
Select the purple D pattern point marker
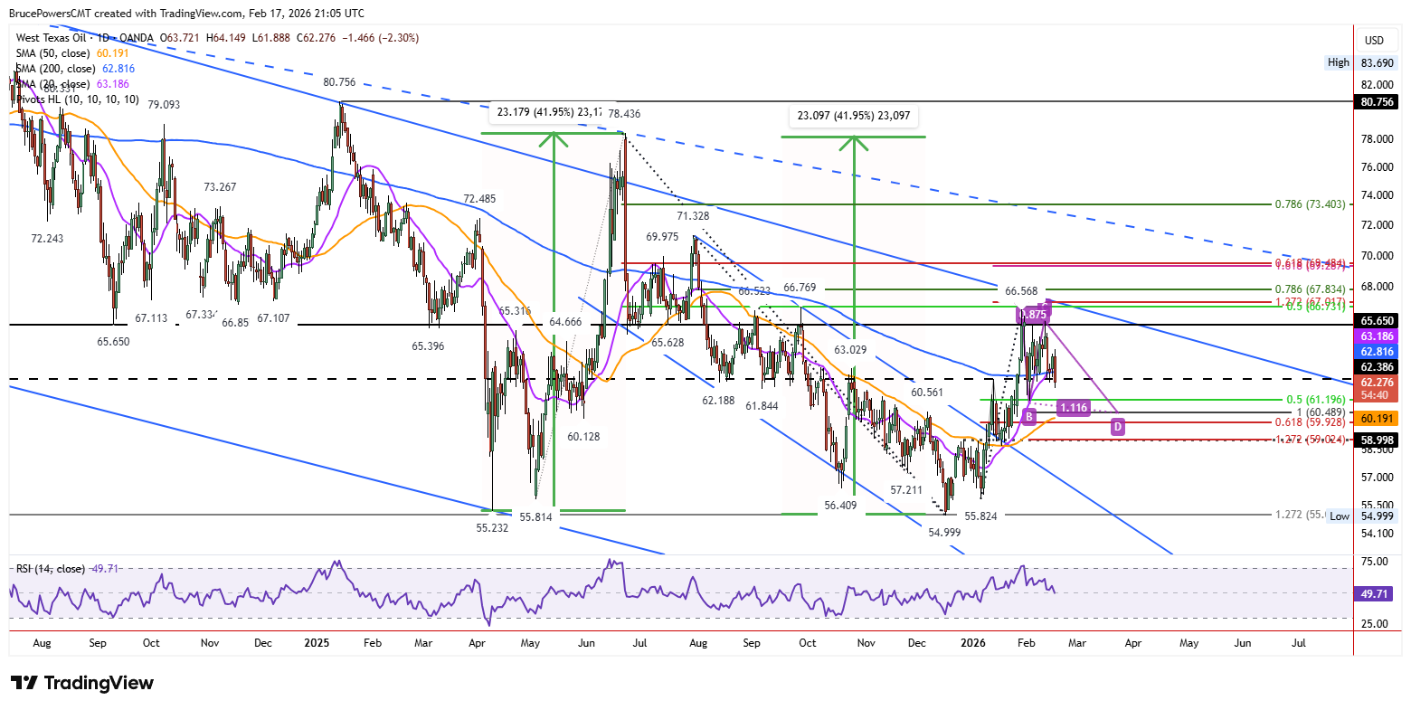click(1118, 426)
